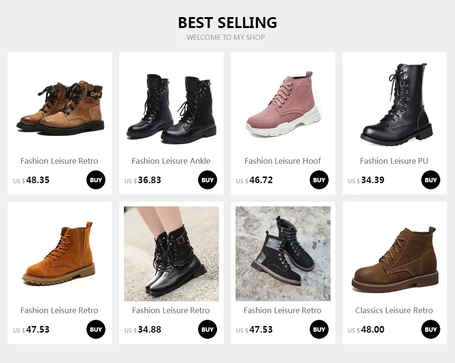Click BUY button for $34.39 boots
Screen dimensions: 455x363
point(431,180)
